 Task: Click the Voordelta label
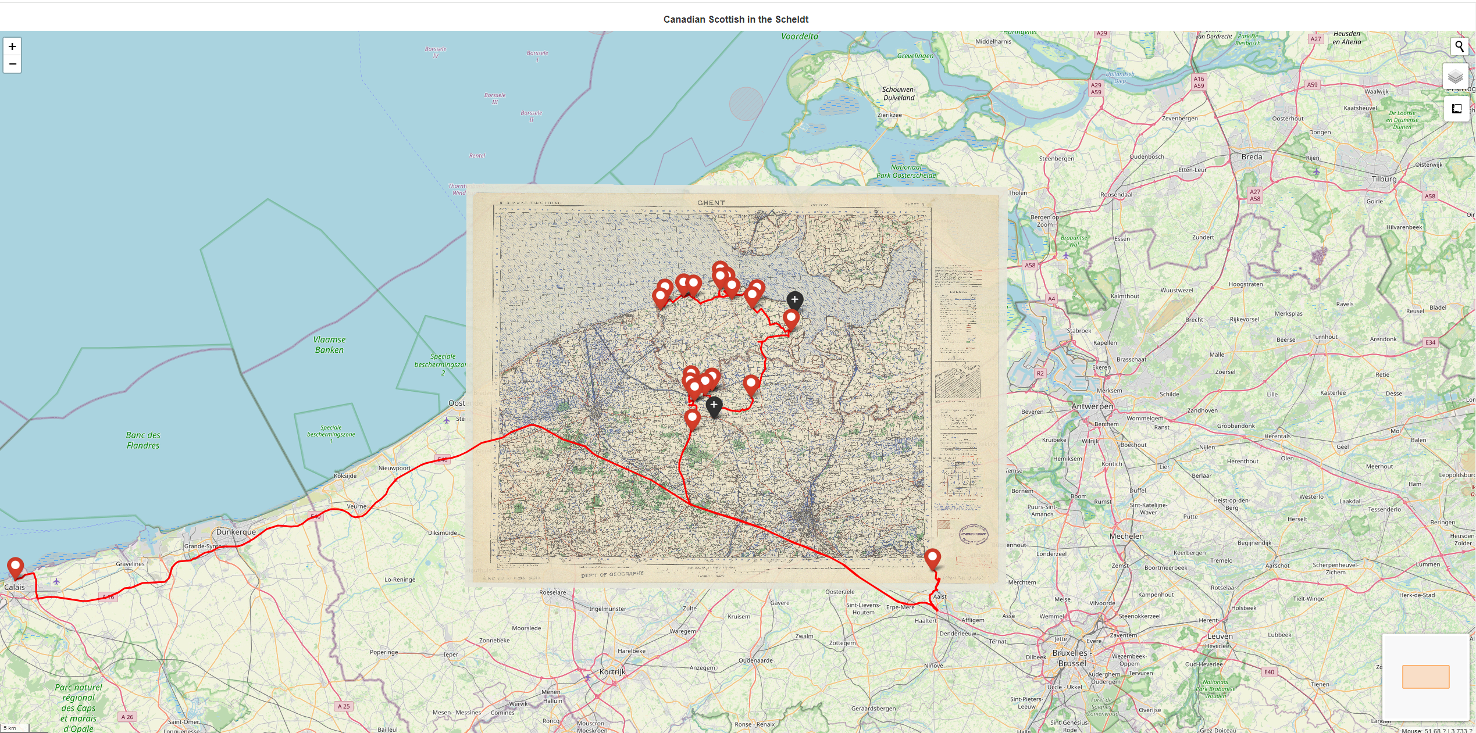(799, 36)
